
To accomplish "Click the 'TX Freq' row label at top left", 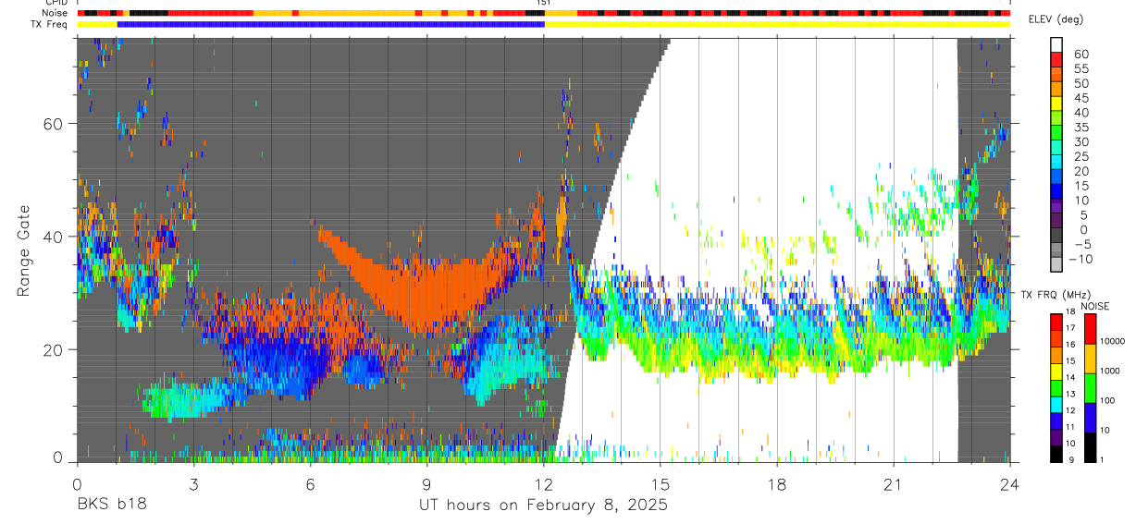I will (50, 24).
